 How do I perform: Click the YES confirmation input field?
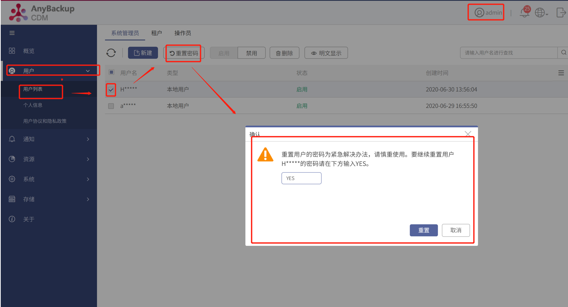[301, 178]
